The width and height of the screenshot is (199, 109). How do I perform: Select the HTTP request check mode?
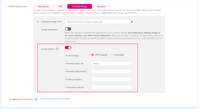point(92,55)
